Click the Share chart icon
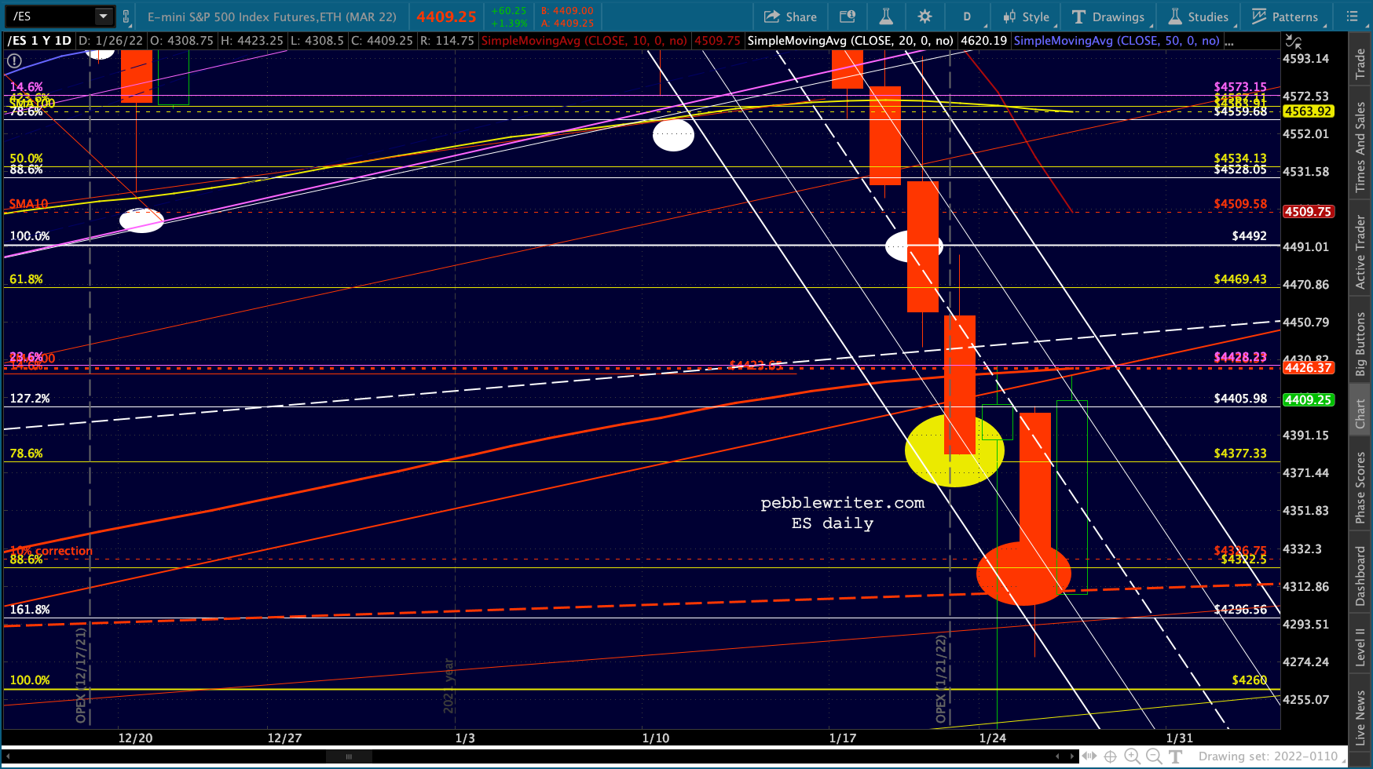Viewport: 1373px width, 769px height. 772,16
